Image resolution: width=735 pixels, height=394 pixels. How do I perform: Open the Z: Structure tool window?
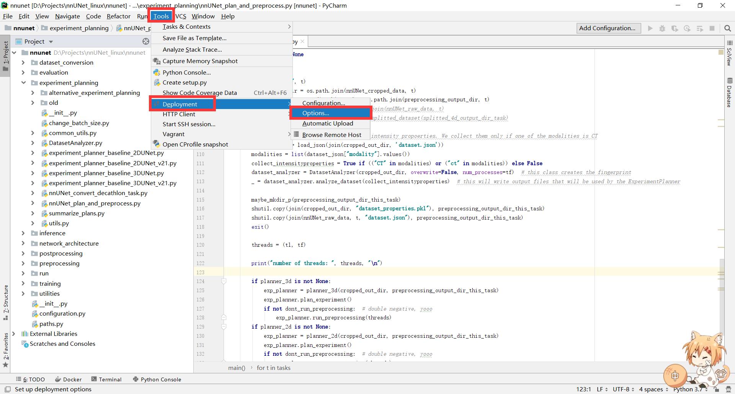pos(5,302)
